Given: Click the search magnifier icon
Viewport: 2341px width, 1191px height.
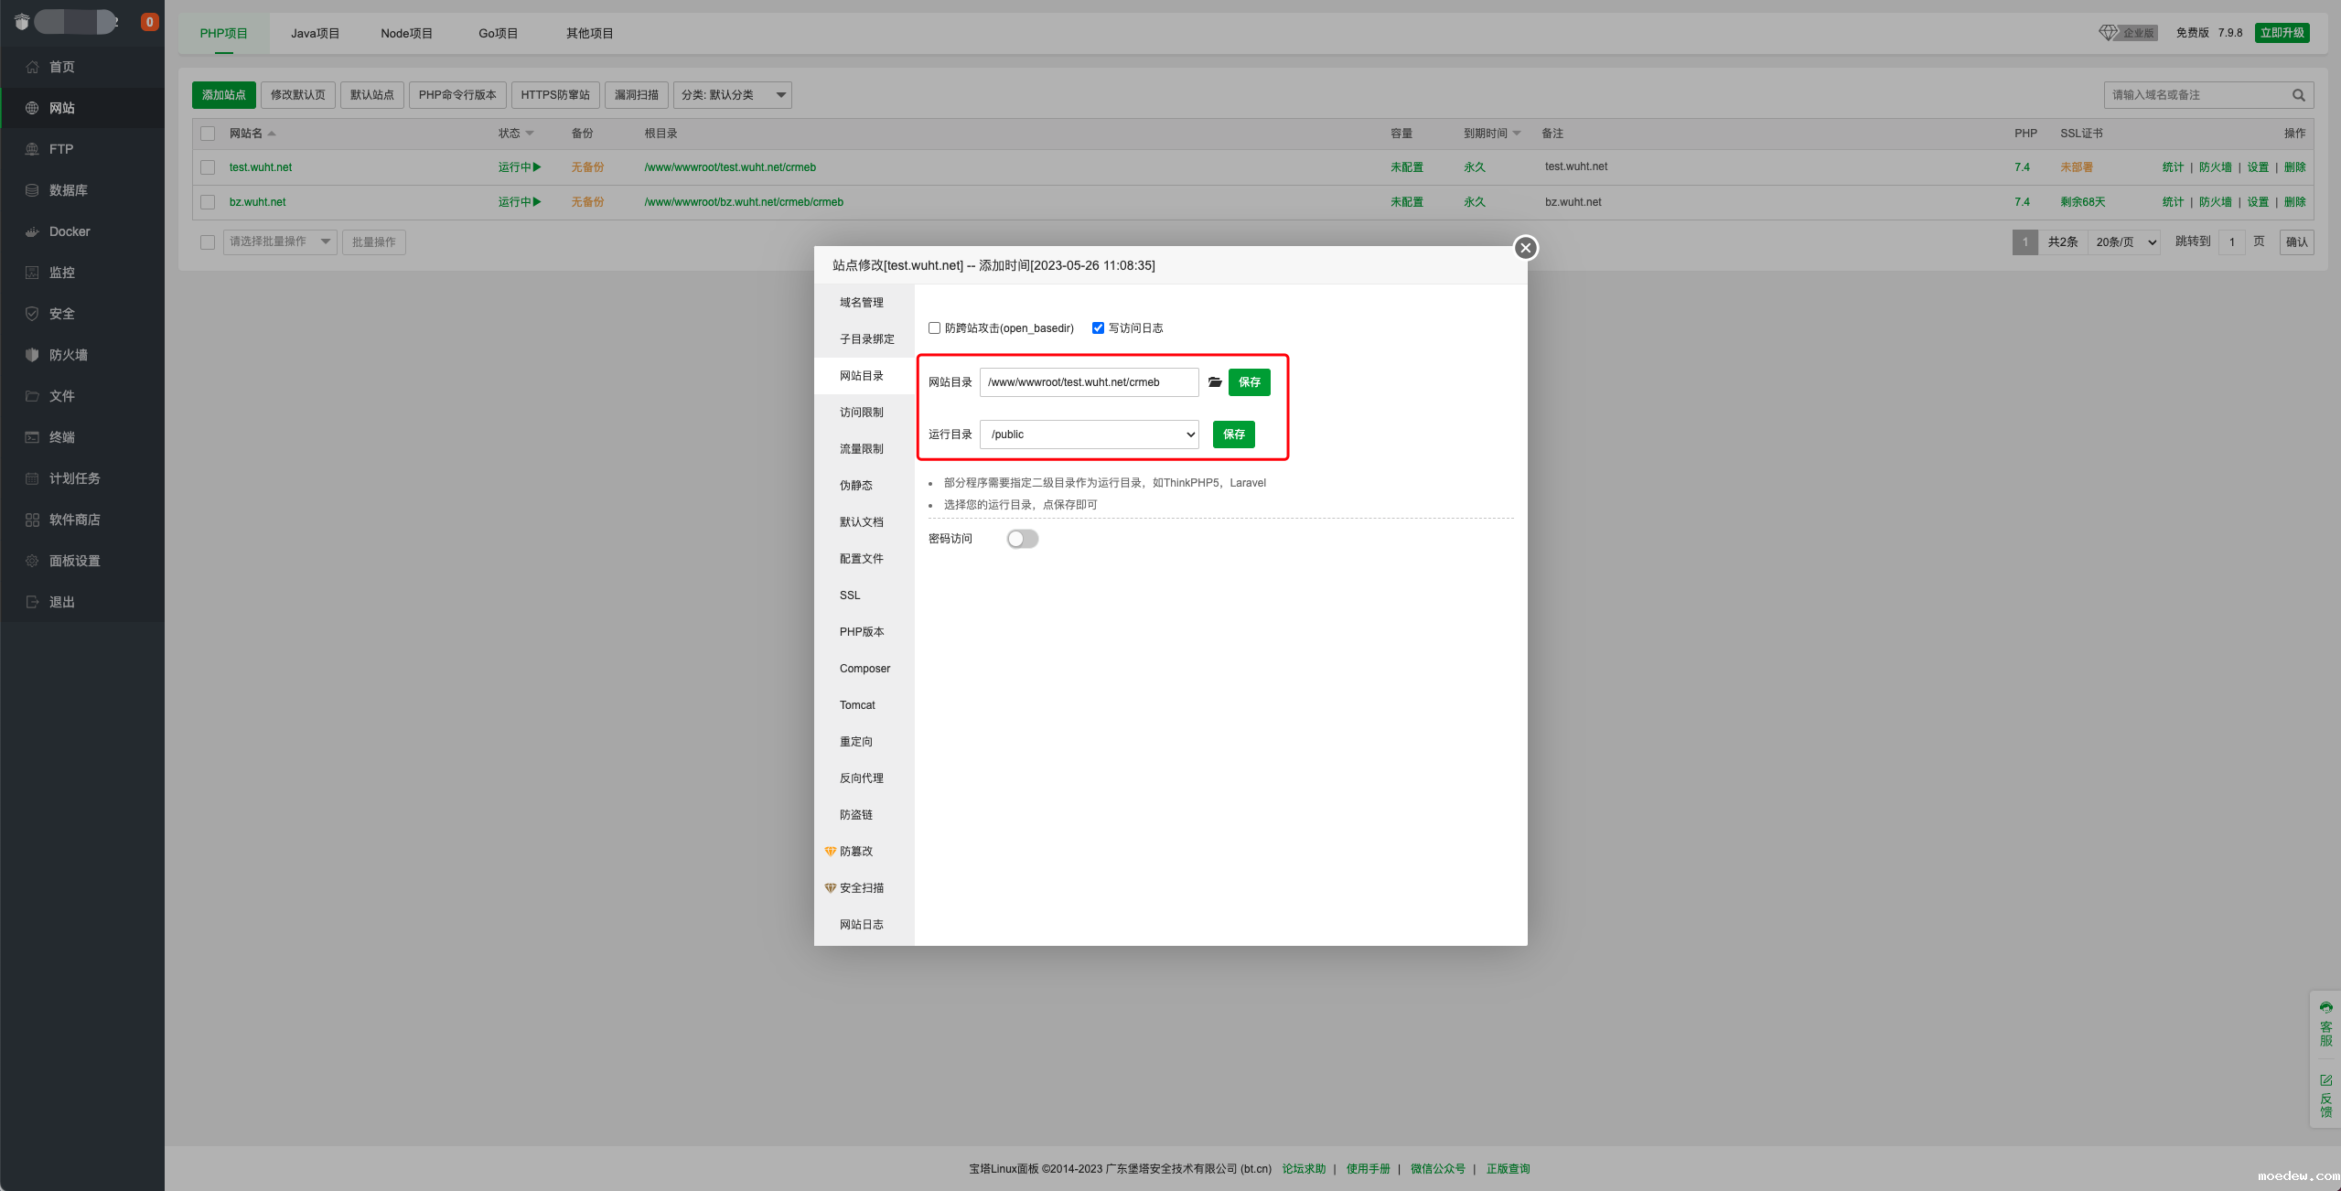Looking at the screenshot, I should point(2298,95).
